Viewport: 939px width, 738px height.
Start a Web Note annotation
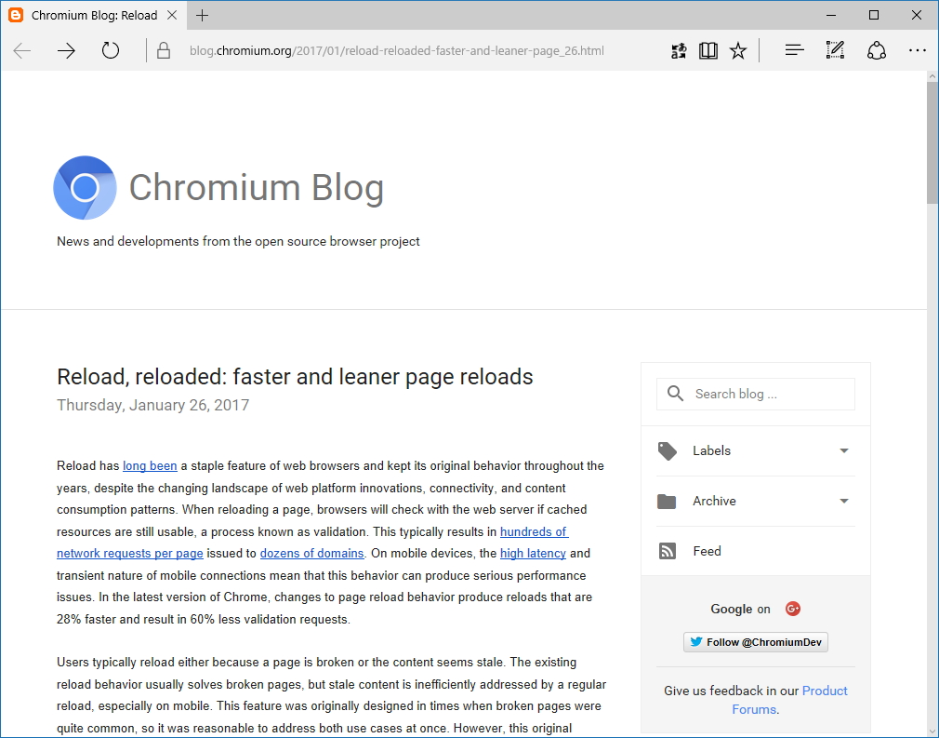(x=834, y=50)
